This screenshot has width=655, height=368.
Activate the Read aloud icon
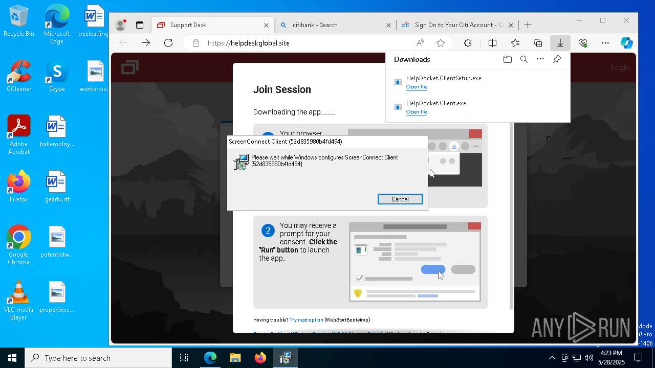[420, 43]
